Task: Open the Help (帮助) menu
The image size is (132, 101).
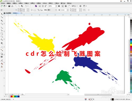Action: point(69,3)
